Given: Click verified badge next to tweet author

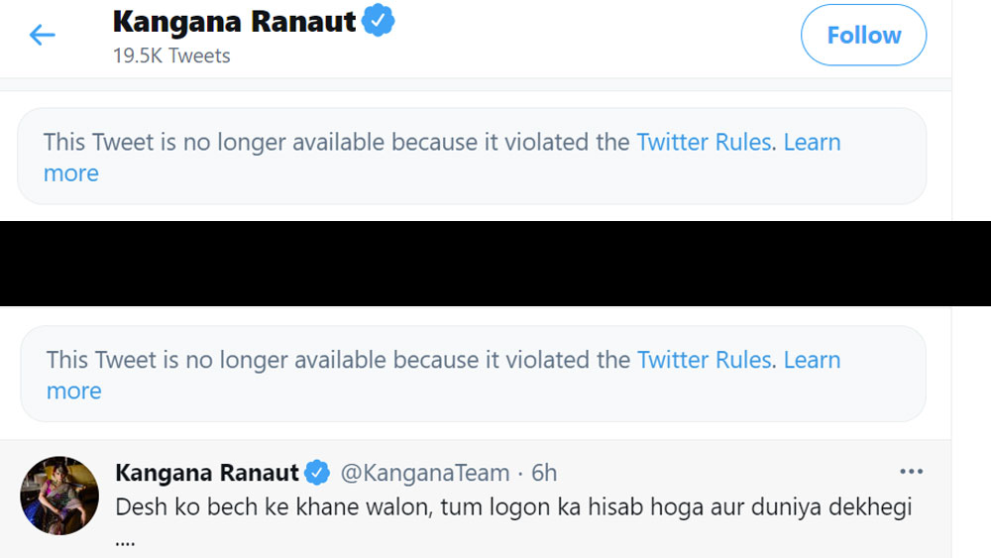Looking at the screenshot, I should pyautogui.click(x=317, y=473).
